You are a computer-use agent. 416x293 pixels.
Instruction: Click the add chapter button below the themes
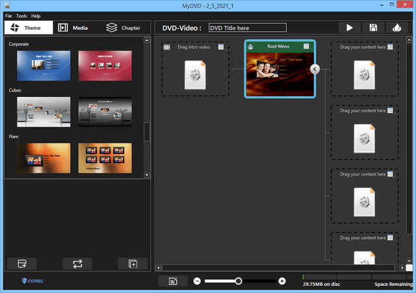[133, 263]
